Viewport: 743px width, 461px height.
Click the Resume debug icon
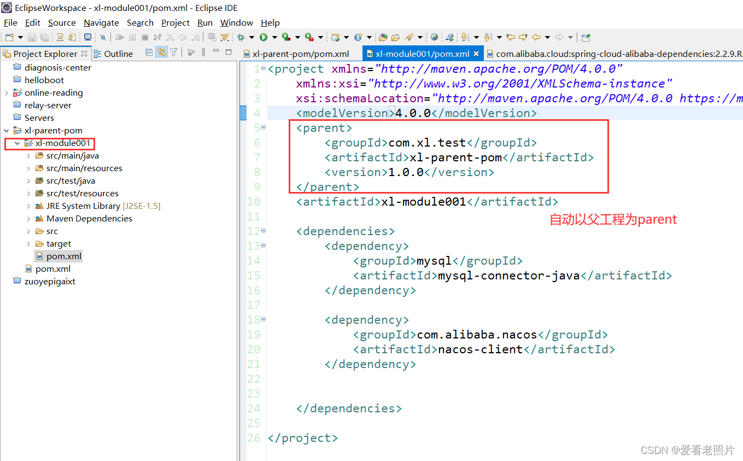click(120, 37)
